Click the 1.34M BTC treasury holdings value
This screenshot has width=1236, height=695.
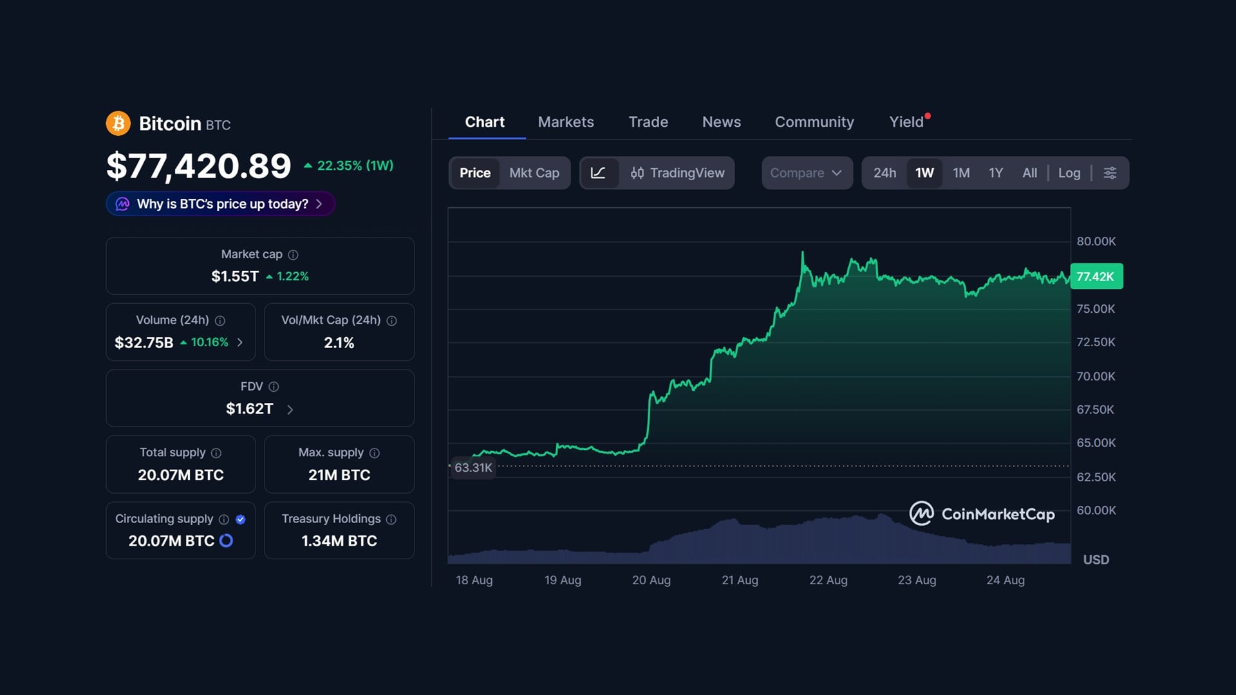click(x=339, y=541)
